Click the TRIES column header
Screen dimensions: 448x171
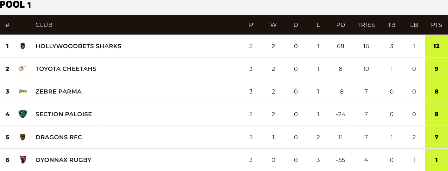366,25
